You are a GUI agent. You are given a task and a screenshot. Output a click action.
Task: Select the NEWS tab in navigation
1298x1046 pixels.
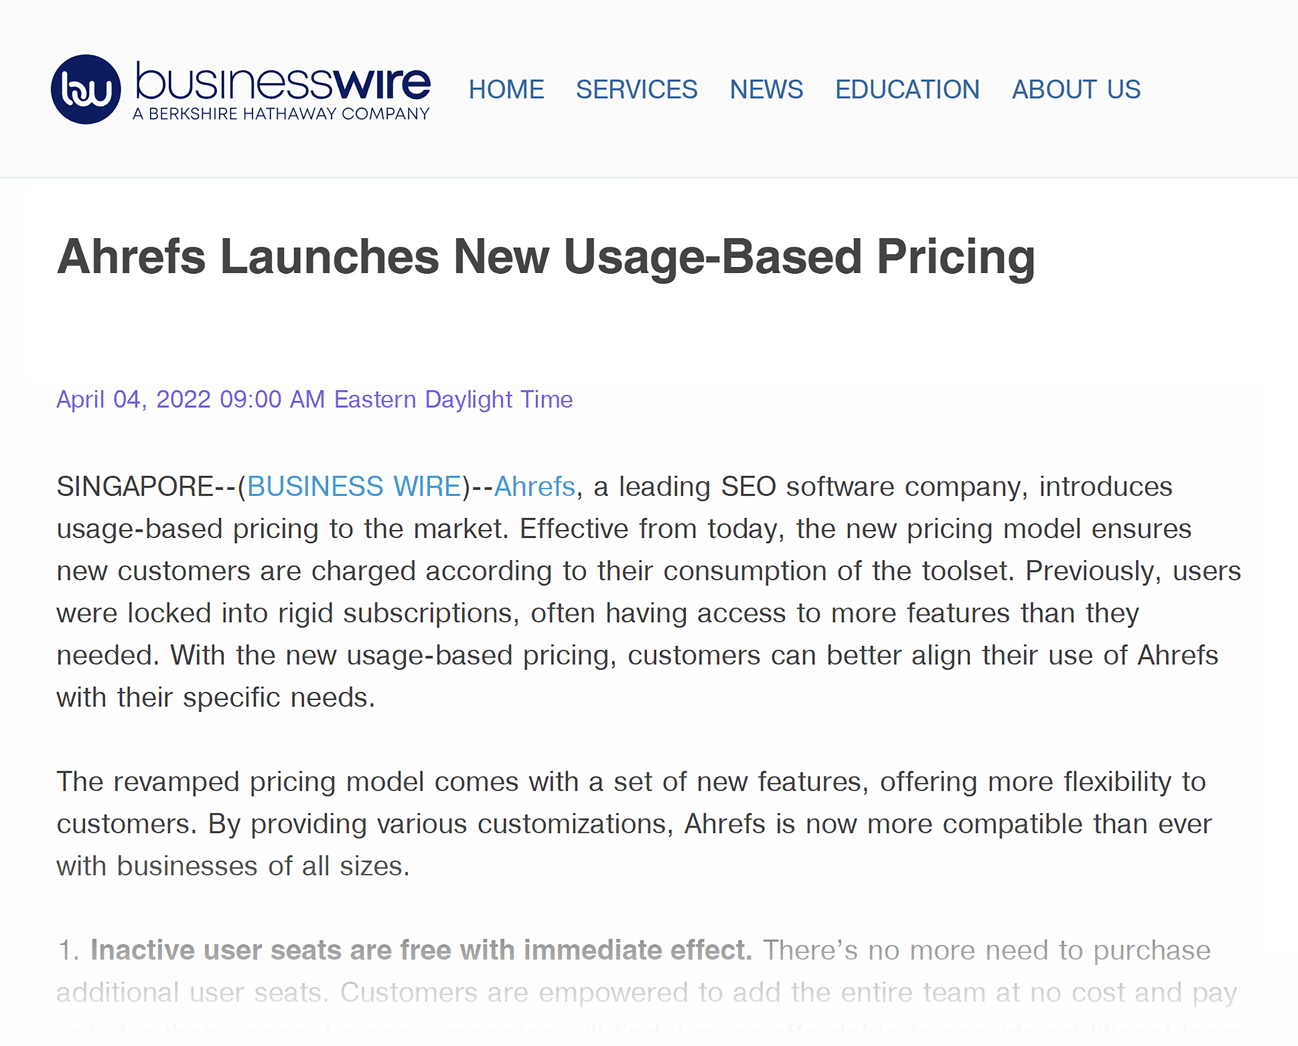(765, 90)
